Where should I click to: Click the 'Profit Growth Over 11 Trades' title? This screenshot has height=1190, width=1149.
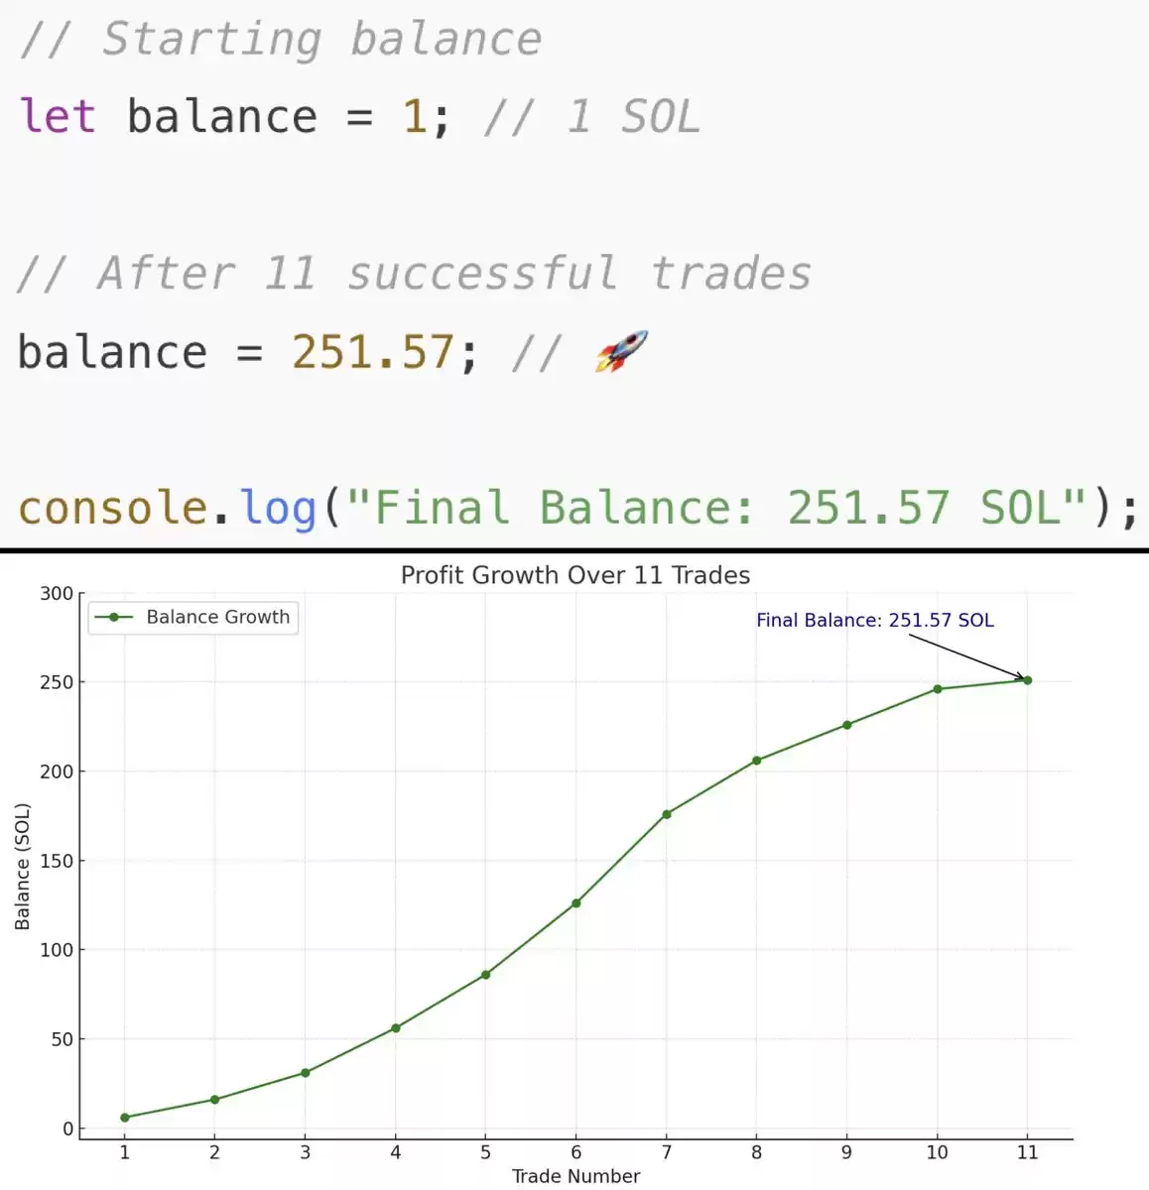575,575
